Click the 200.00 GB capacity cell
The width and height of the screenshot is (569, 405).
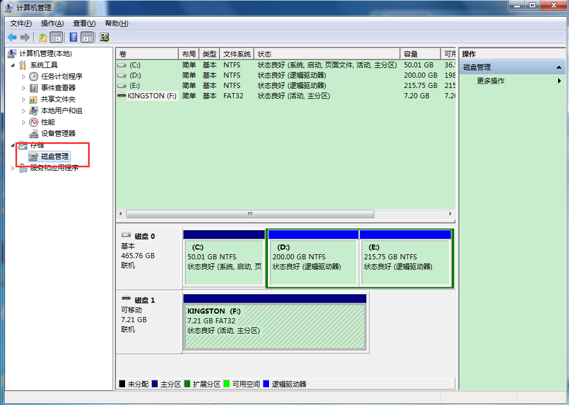pos(420,75)
